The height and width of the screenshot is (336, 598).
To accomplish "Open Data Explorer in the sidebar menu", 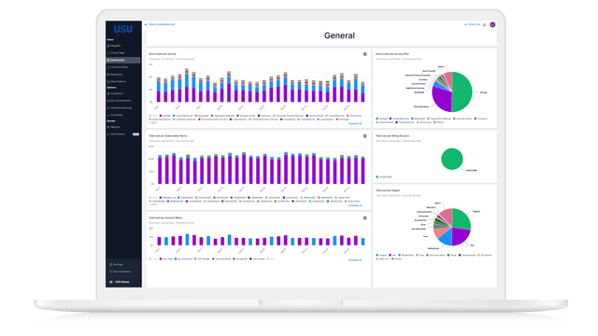I will point(119,81).
